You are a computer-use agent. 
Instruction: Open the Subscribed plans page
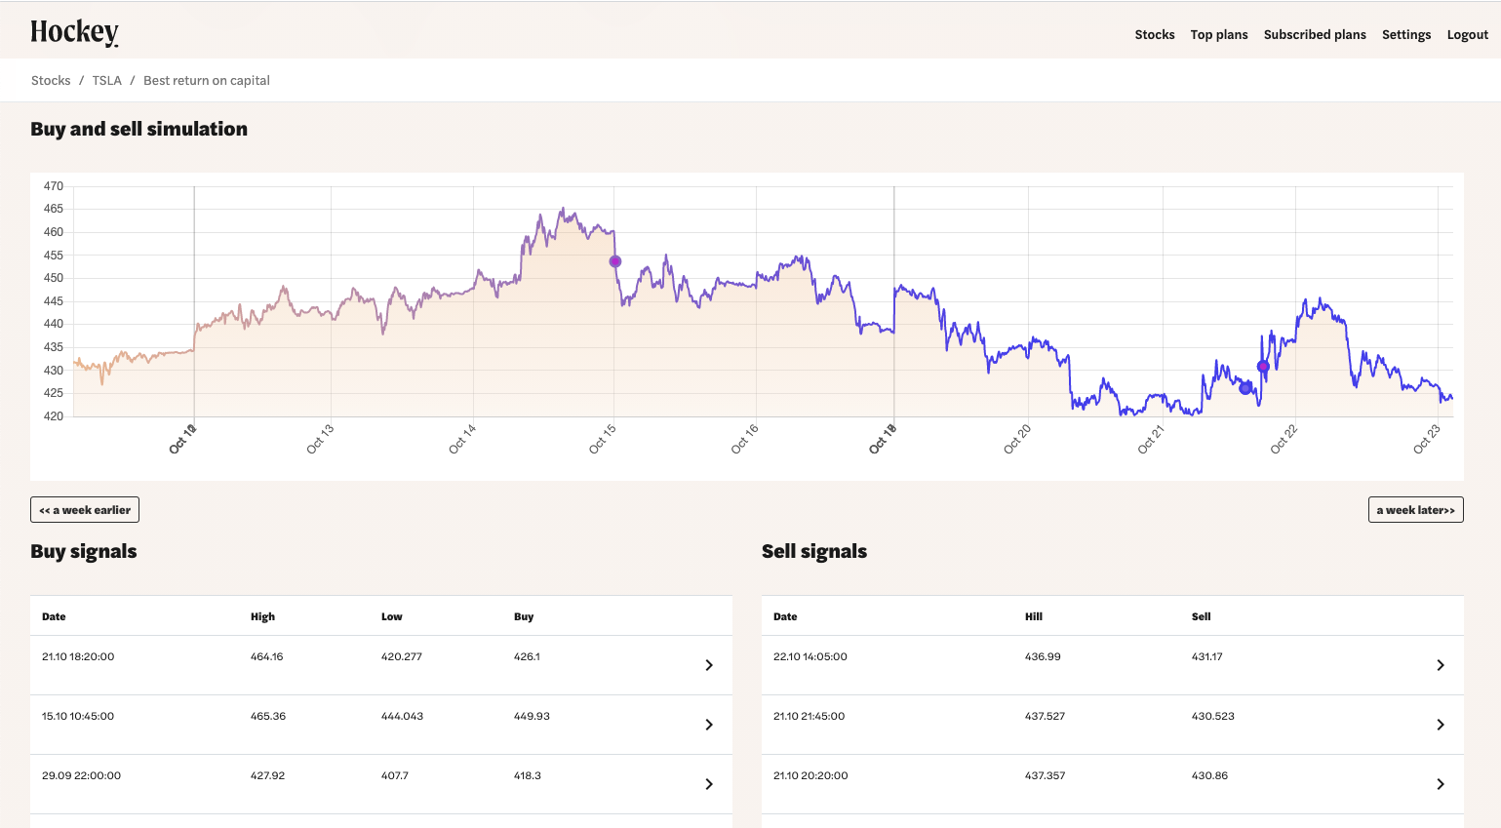pyautogui.click(x=1315, y=34)
